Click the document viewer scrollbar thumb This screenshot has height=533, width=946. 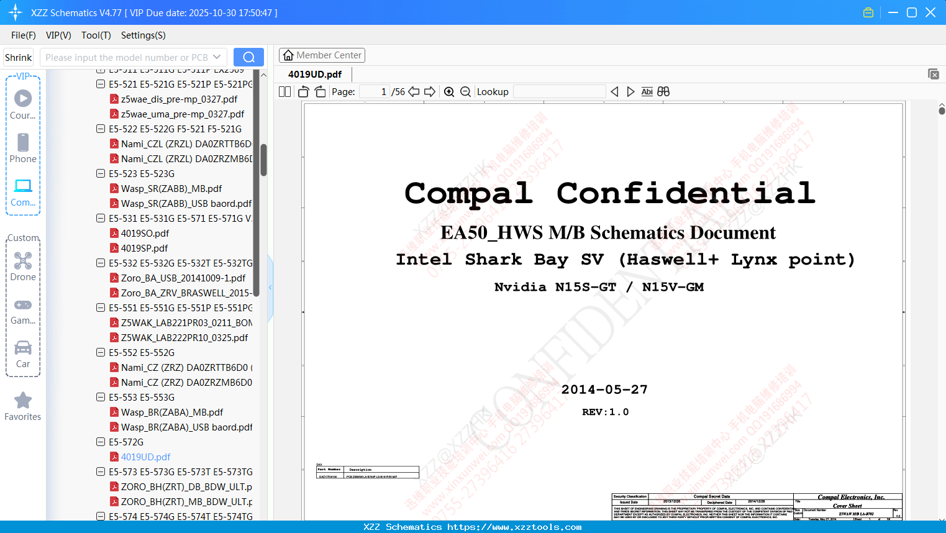tap(942, 111)
